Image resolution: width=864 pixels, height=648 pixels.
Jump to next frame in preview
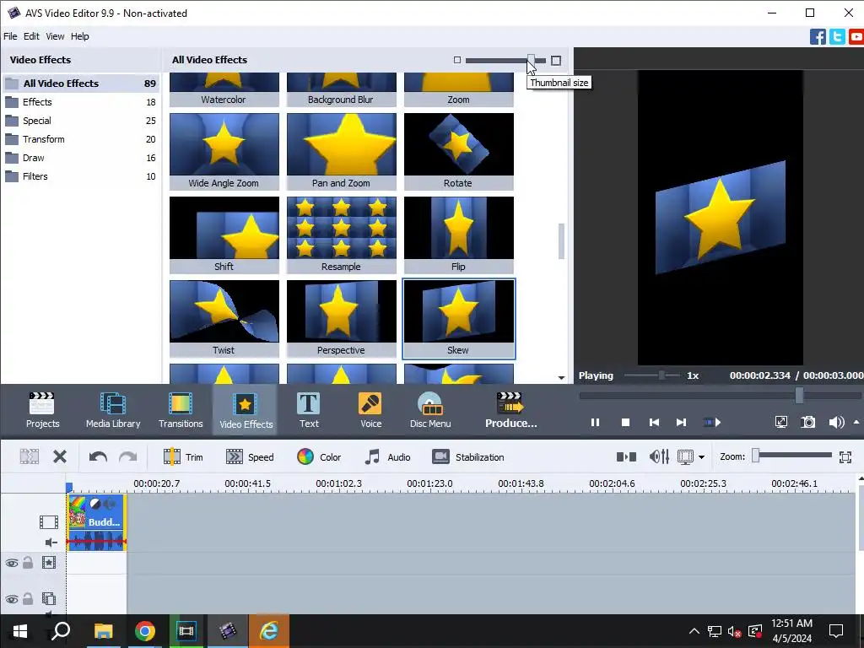681,423
